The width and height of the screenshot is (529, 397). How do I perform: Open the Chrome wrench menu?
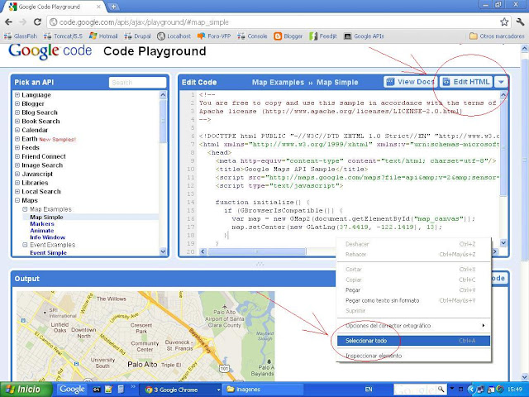point(520,22)
